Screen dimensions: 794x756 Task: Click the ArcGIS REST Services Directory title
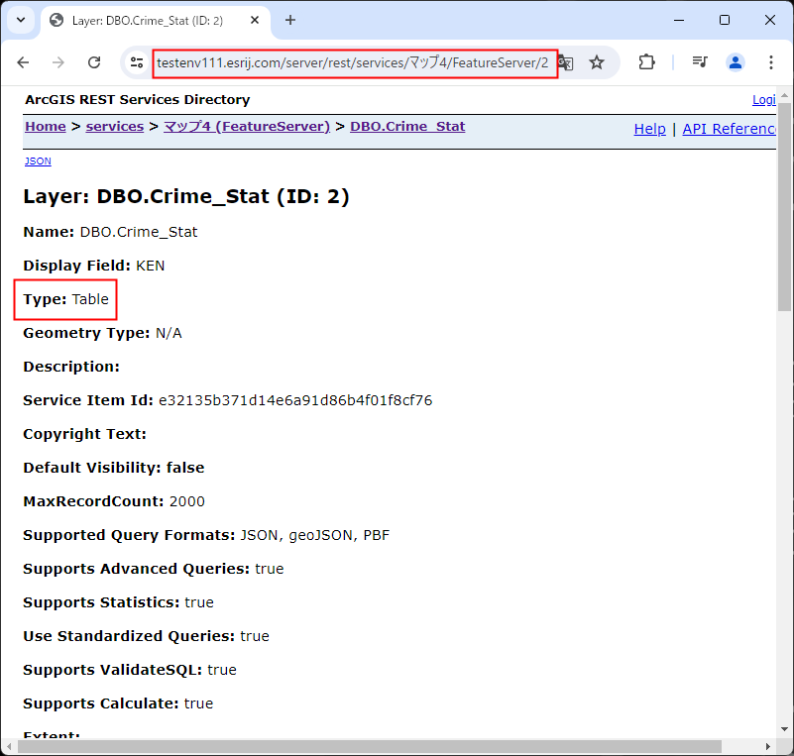click(x=138, y=100)
